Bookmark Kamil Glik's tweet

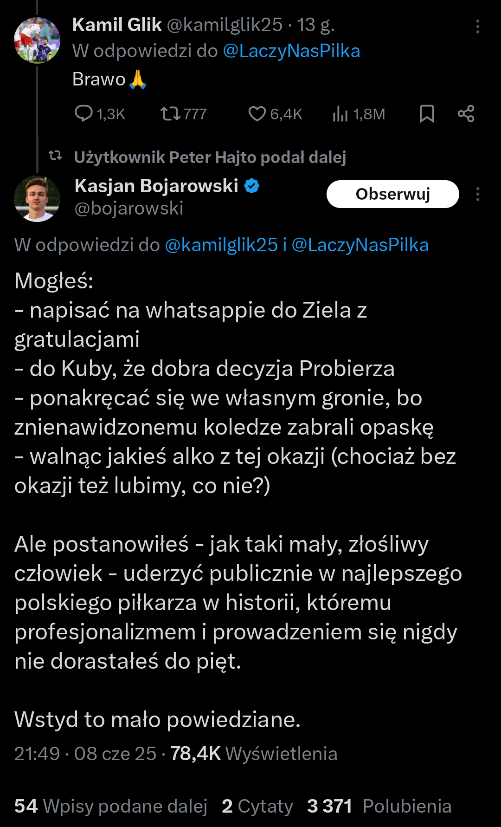(x=427, y=114)
